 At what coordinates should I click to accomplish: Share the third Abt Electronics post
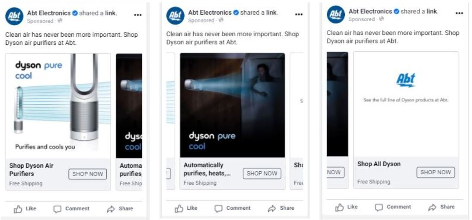[x=441, y=207]
